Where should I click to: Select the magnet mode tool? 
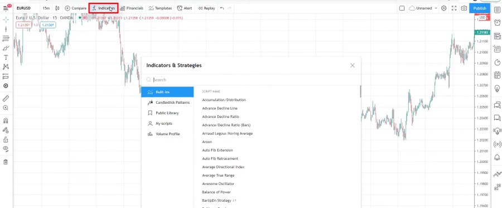[x=6, y=120]
